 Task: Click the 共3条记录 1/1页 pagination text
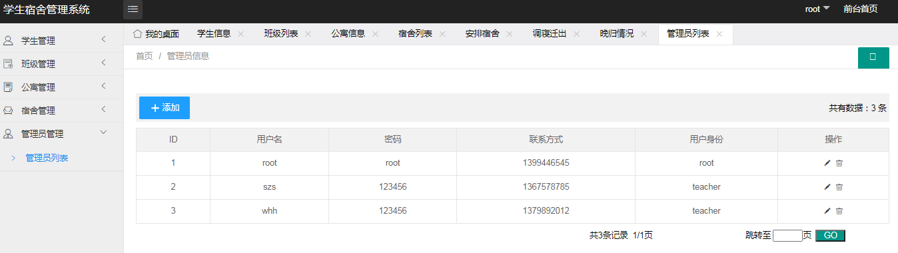click(621, 235)
